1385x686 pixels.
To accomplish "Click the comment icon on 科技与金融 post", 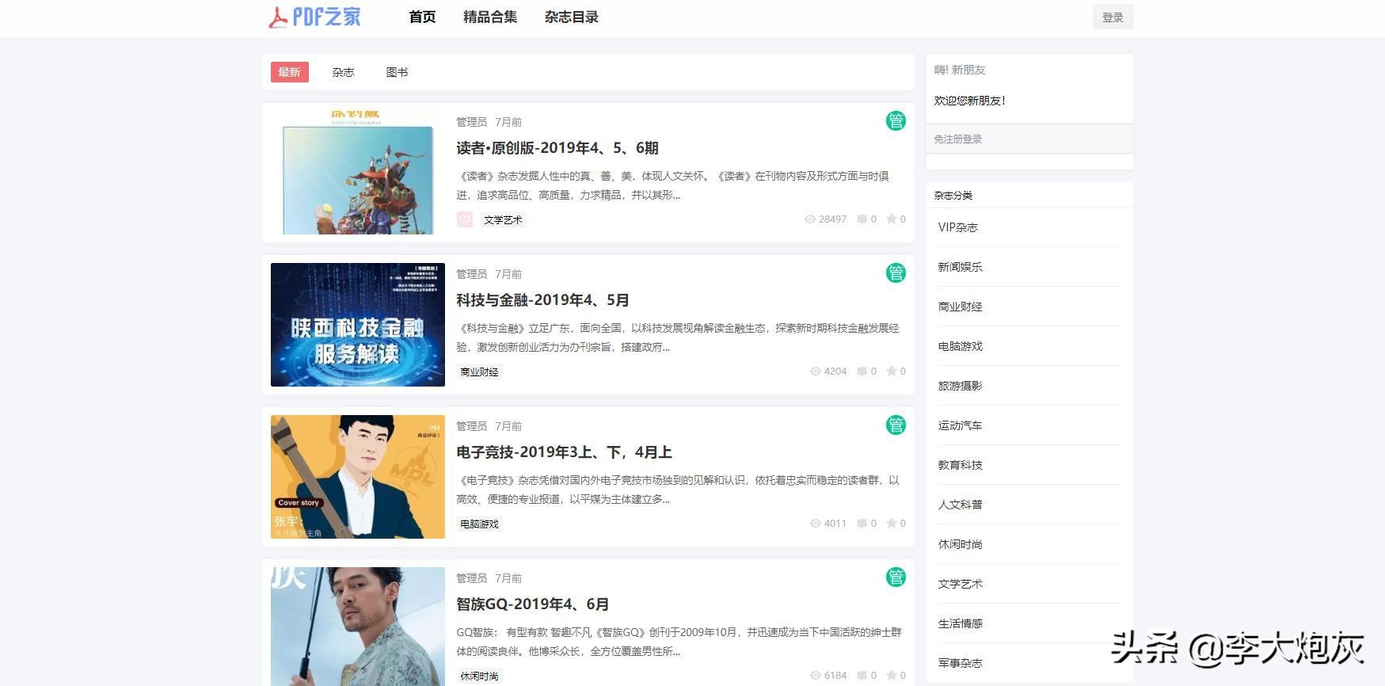I will pos(862,372).
